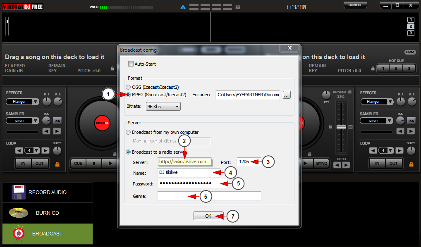
Task: Click right deck hot cue 3
Action: [x=409, y=69]
